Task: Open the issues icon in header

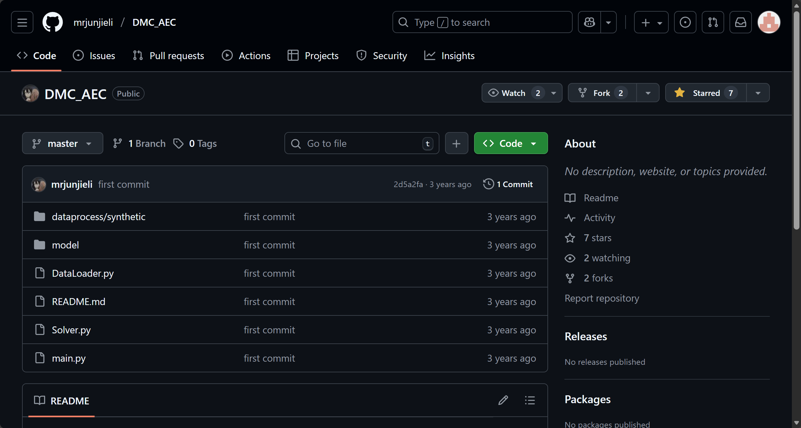Action: [685, 22]
